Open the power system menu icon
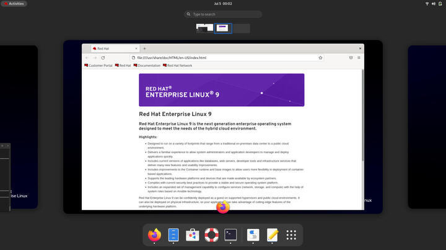 (x=440, y=4)
